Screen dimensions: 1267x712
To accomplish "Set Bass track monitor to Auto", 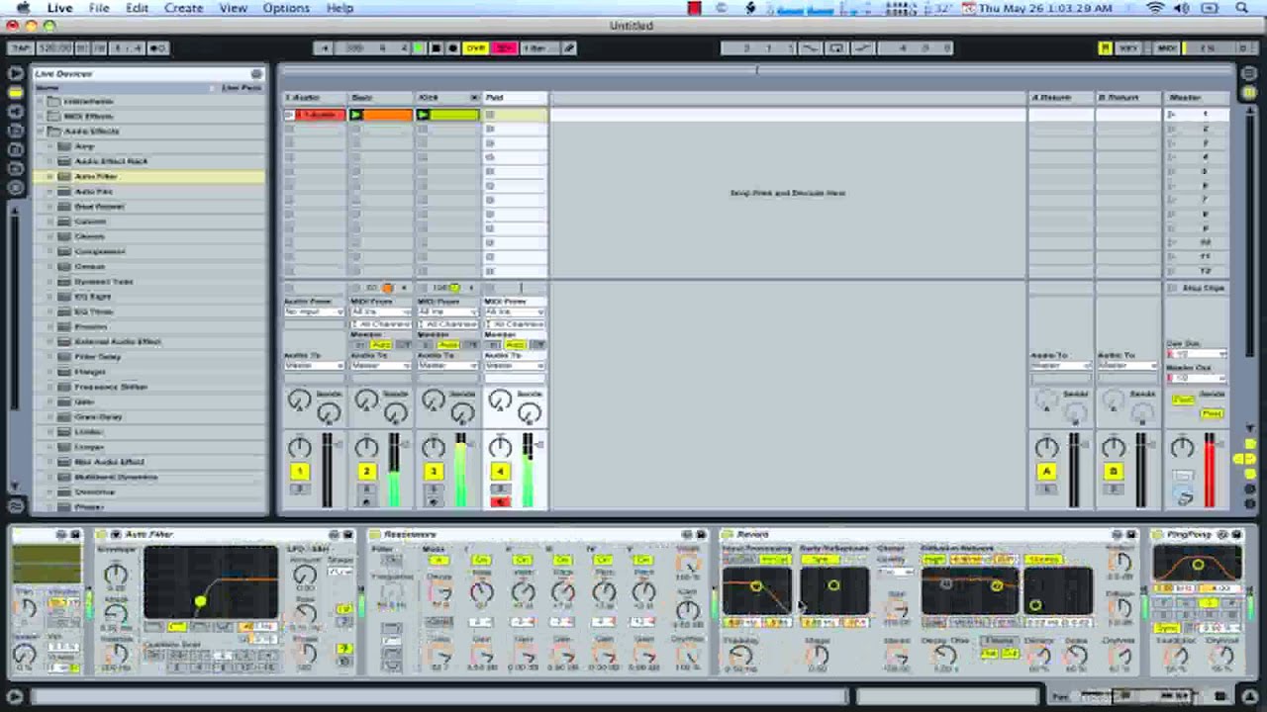I will (x=381, y=344).
